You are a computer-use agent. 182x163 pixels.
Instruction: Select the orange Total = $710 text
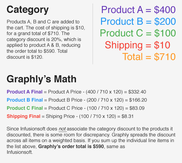point(149,57)
